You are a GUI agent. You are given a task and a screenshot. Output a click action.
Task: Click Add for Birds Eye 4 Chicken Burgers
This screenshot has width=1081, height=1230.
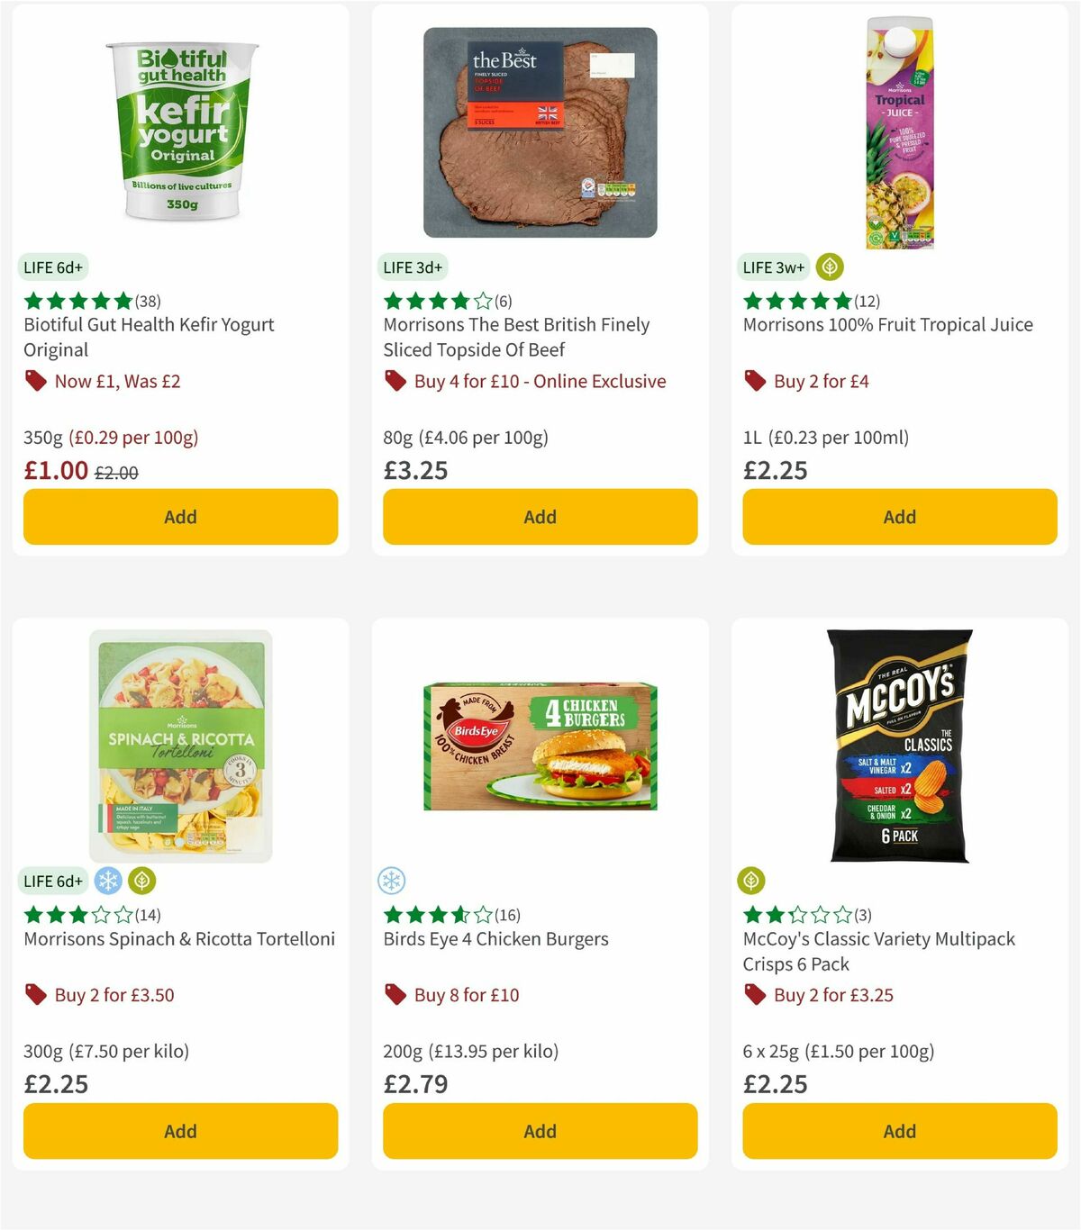tap(539, 1130)
